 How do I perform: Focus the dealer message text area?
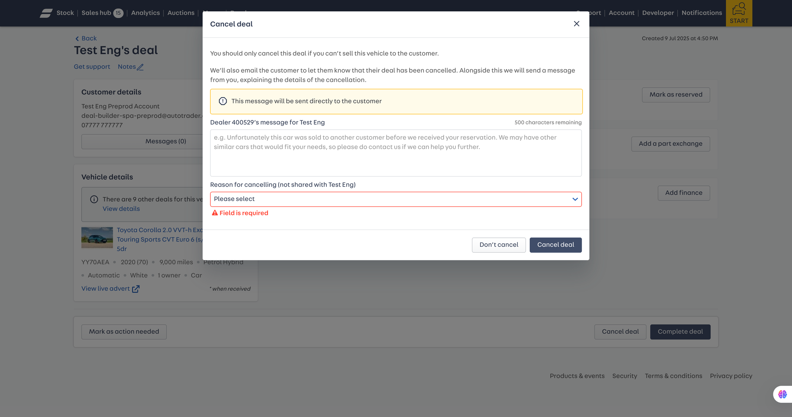click(396, 153)
